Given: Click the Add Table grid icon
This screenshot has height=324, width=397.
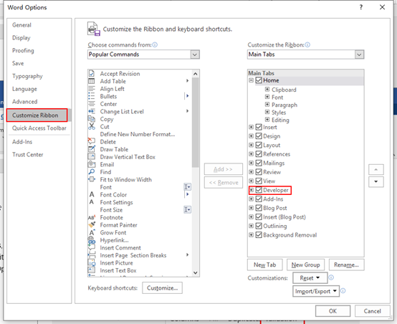Looking at the screenshot, I should [x=92, y=81].
